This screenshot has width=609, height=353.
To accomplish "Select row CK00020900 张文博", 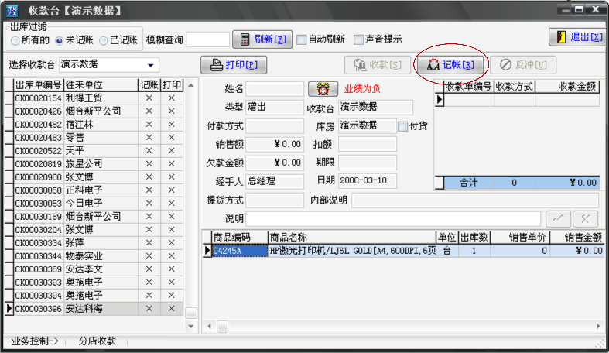I will click(x=93, y=177).
